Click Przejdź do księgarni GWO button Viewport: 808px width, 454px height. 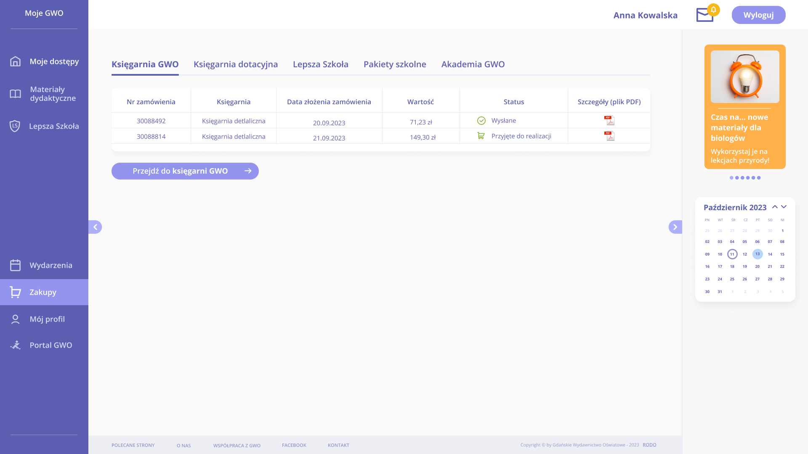pyautogui.click(x=185, y=171)
